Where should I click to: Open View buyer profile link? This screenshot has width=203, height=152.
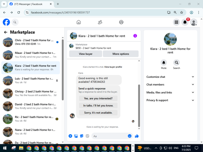click(113, 67)
